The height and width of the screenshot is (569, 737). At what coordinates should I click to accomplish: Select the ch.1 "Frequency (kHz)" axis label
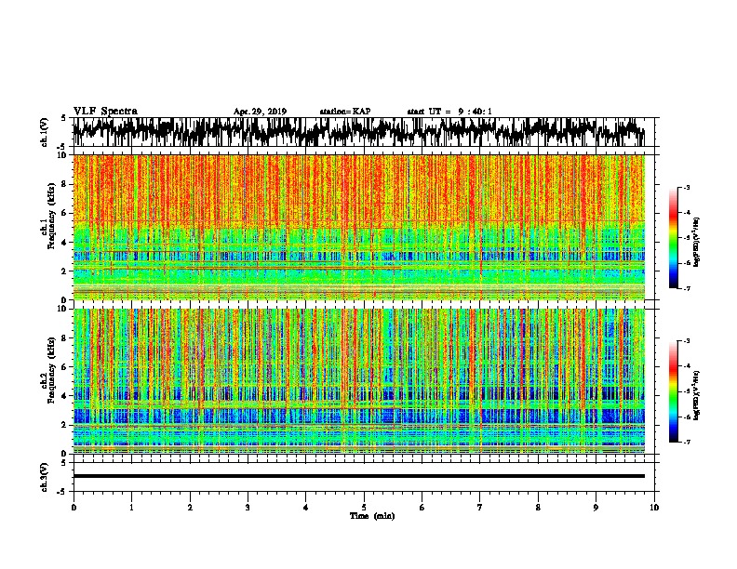point(51,217)
